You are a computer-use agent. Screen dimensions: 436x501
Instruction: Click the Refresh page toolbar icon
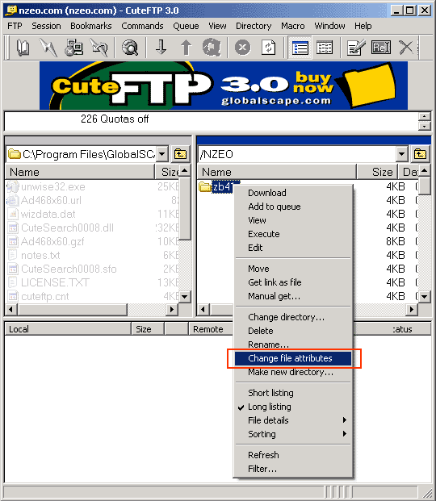(x=268, y=48)
